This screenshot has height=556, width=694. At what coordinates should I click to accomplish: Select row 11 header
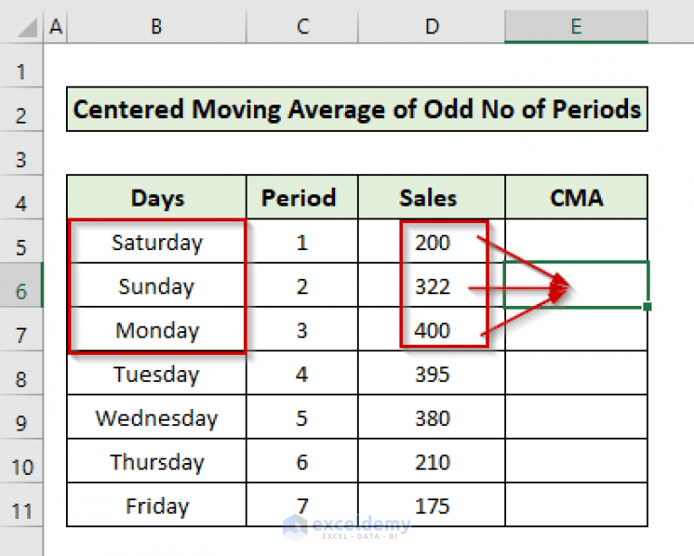coord(22,505)
